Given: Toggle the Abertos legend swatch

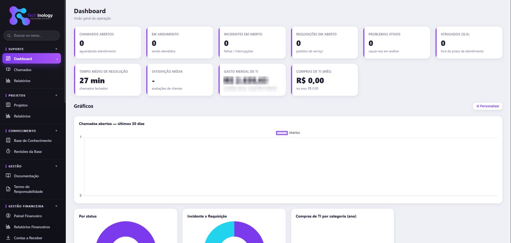Looking at the screenshot, I should point(282,133).
